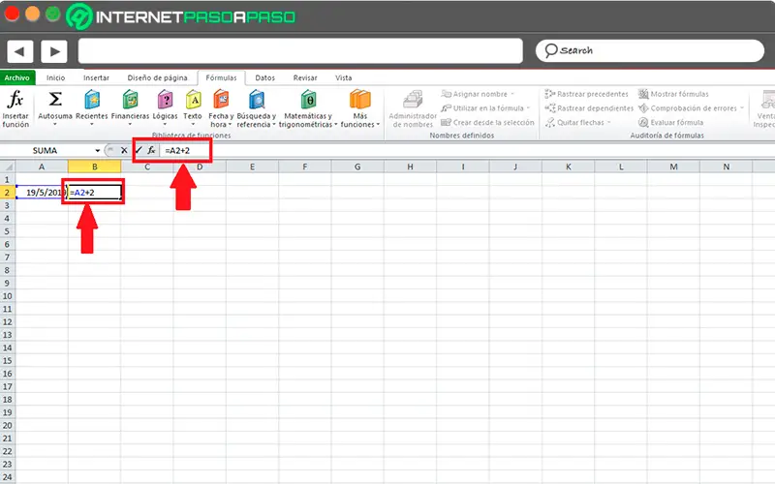The width and height of the screenshot is (775, 484).
Task: Open the Matemáticas y trigonométricas icon
Action: coord(308,100)
